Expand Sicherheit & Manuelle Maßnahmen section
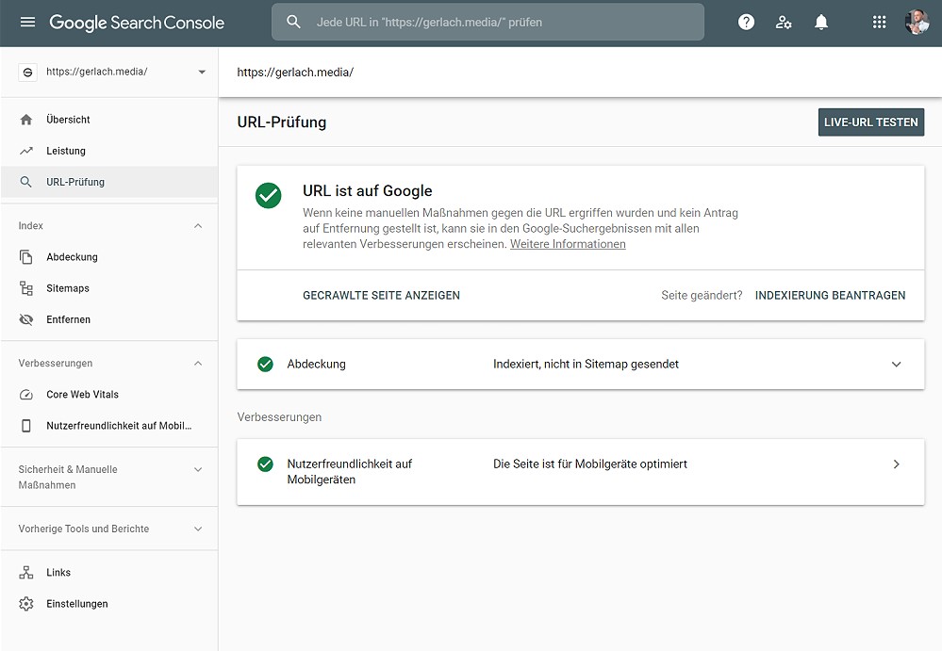This screenshot has height=651, width=942. click(198, 469)
